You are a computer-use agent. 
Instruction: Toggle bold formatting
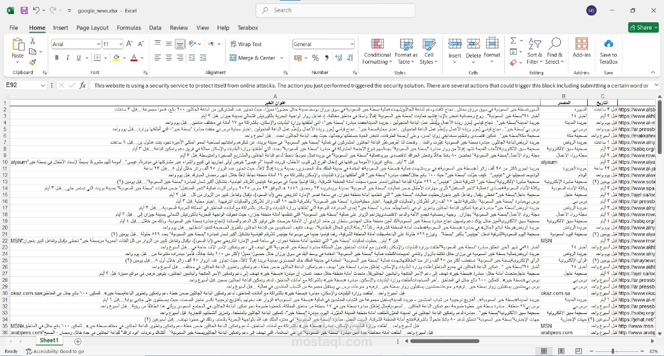coord(57,58)
